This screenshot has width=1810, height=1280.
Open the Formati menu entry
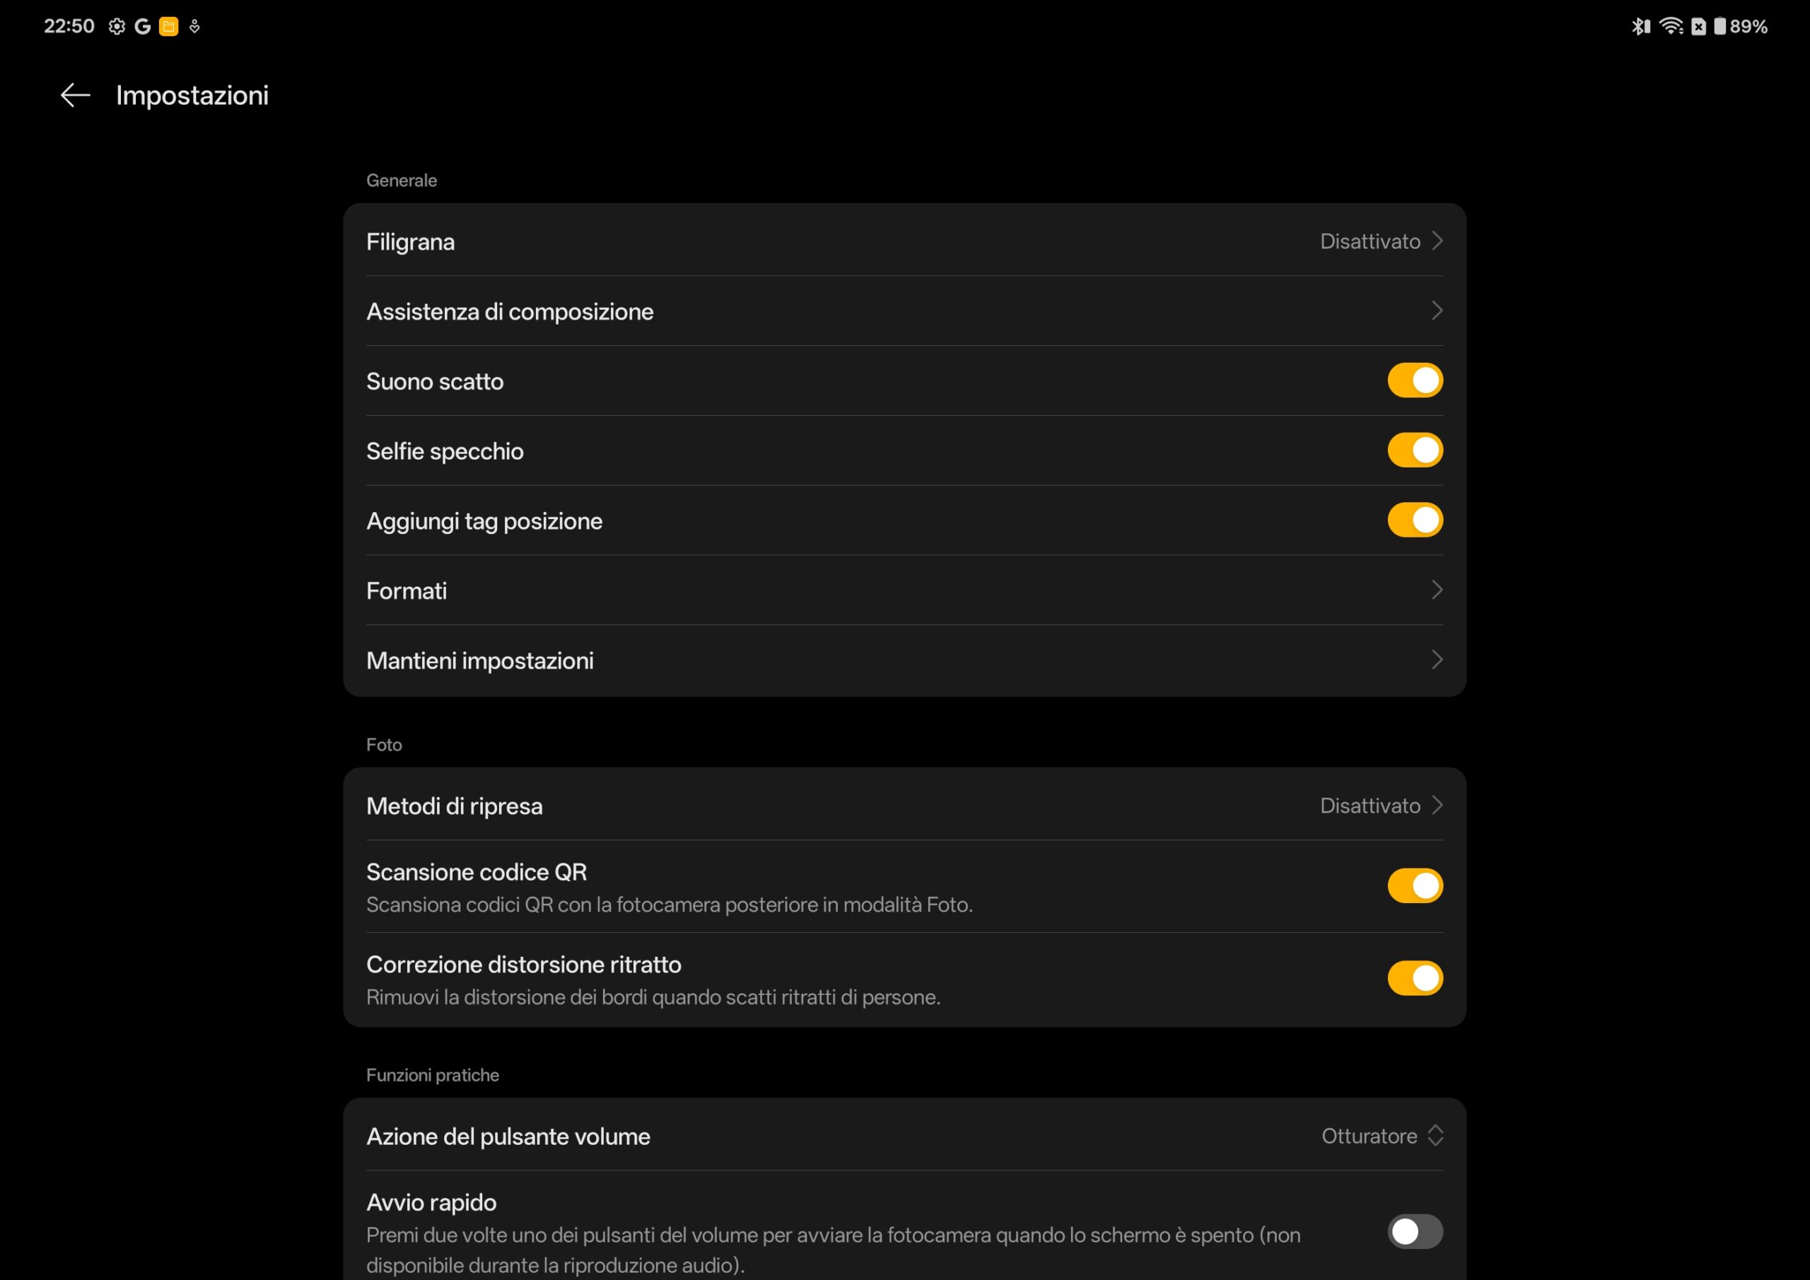click(x=407, y=590)
